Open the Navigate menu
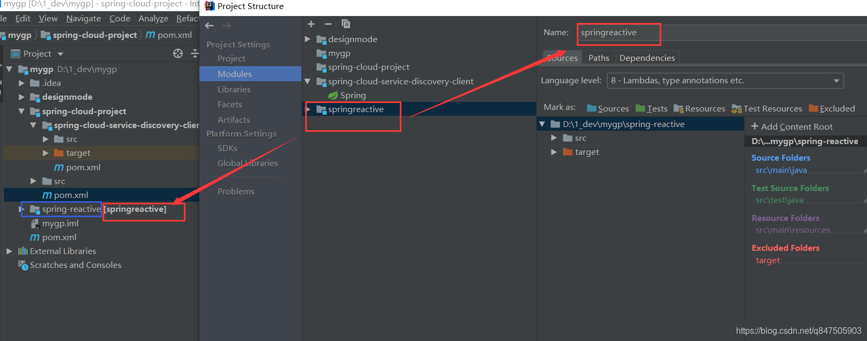867x341 pixels. 83,19
